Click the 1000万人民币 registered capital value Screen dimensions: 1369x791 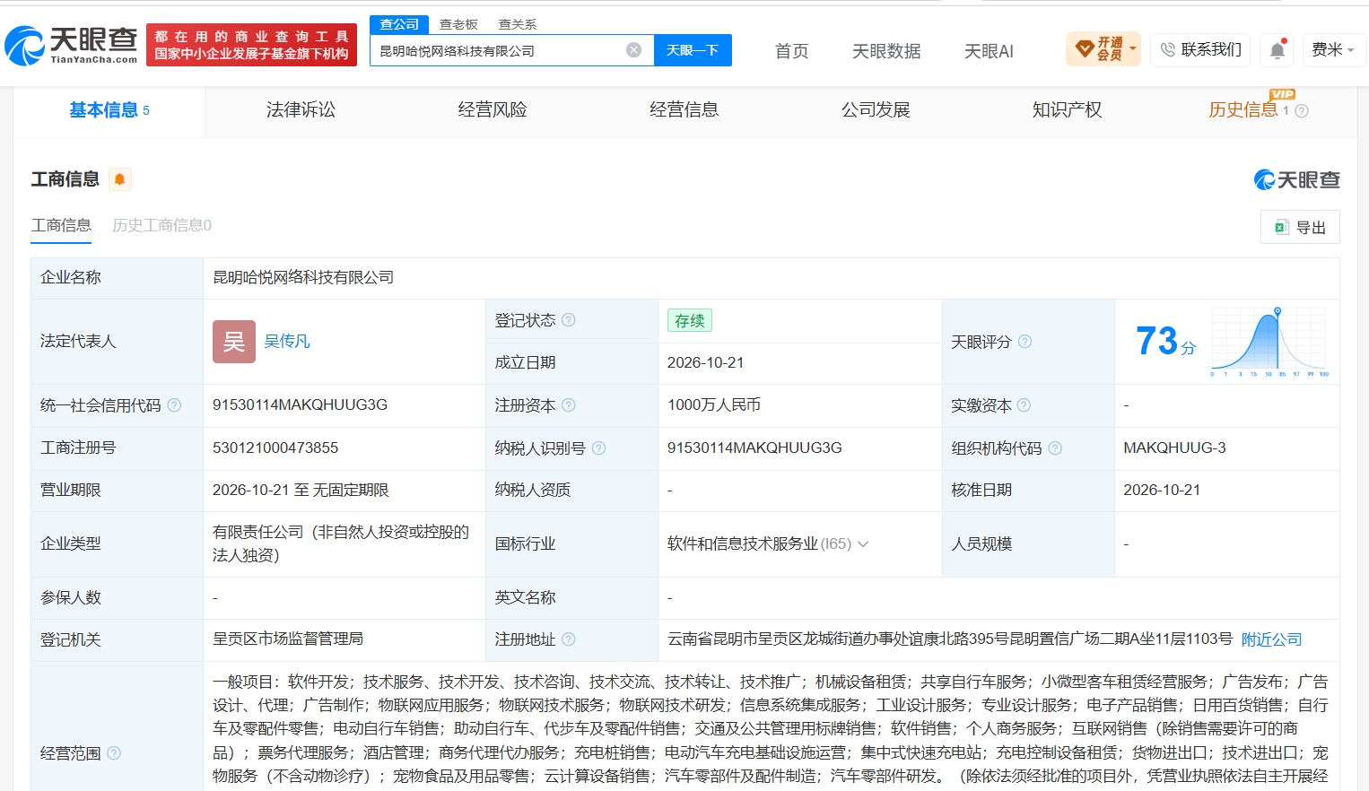(x=714, y=405)
